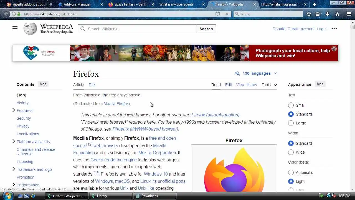
Task: Click the Wikipedia globe logo
Action: click(x=30, y=29)
